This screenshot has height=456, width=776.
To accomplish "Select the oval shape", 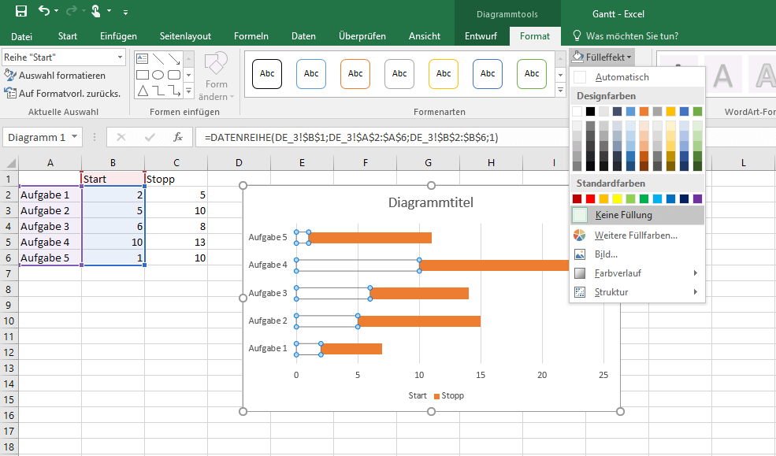I will pos(158,75).
